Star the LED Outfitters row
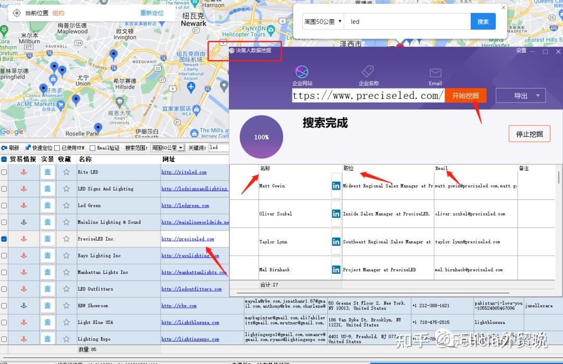The width and height of the screenshot is (563, 364). [x=66, y=288]
